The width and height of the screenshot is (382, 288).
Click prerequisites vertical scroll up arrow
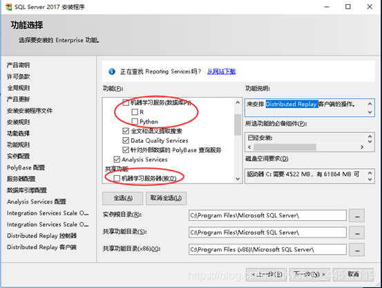[370, 136]
